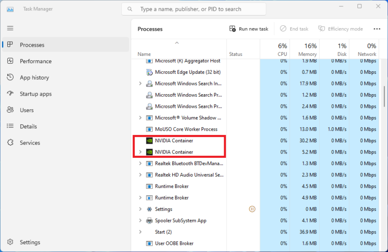
Task: Click the Performance icon in sidebar
Action: [10, 61]
